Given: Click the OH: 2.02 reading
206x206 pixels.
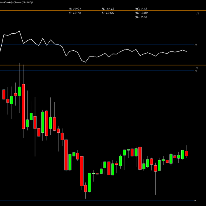Looking at the screenshot, I should (x=141, y=13).
